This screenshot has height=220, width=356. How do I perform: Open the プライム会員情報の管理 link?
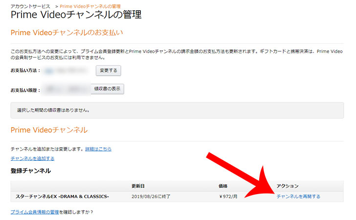(x=35, y=212)
